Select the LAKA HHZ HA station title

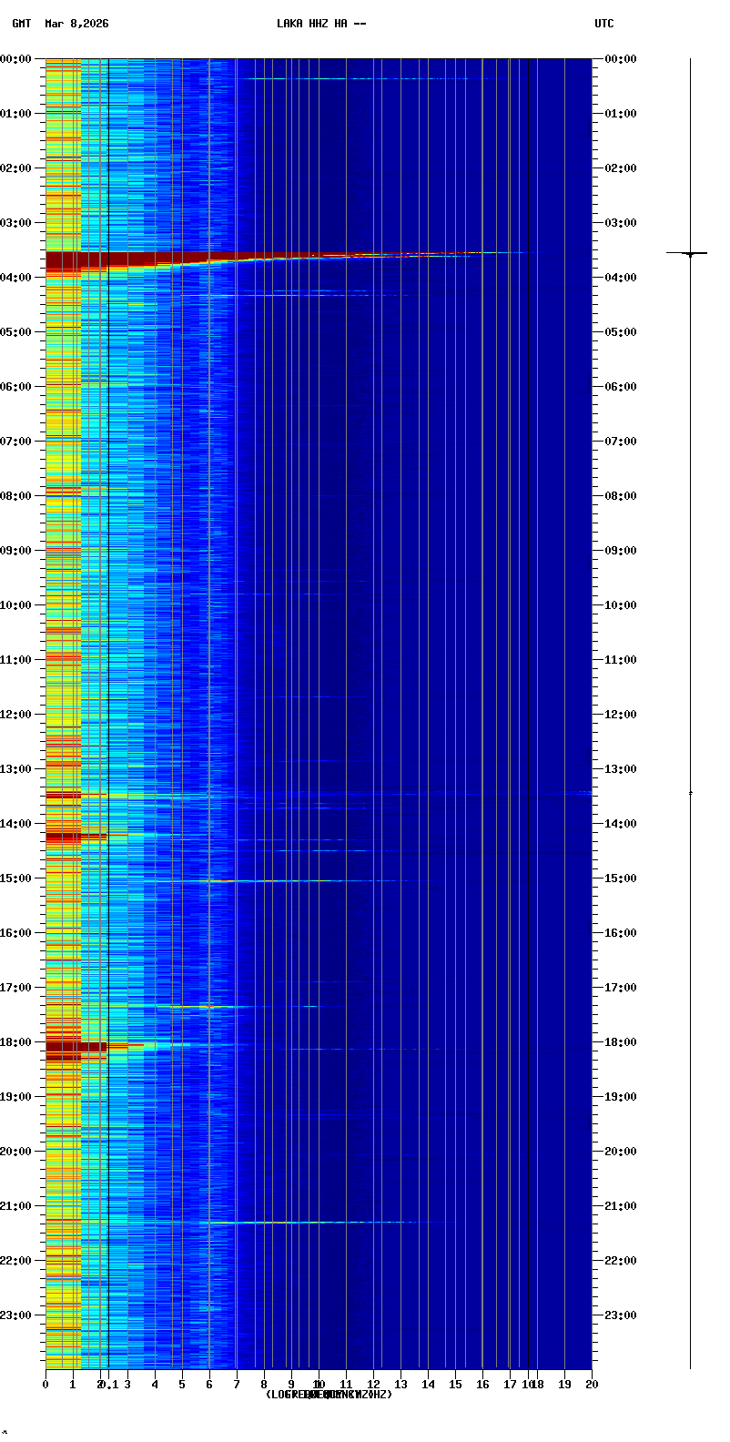coord(321,24)
